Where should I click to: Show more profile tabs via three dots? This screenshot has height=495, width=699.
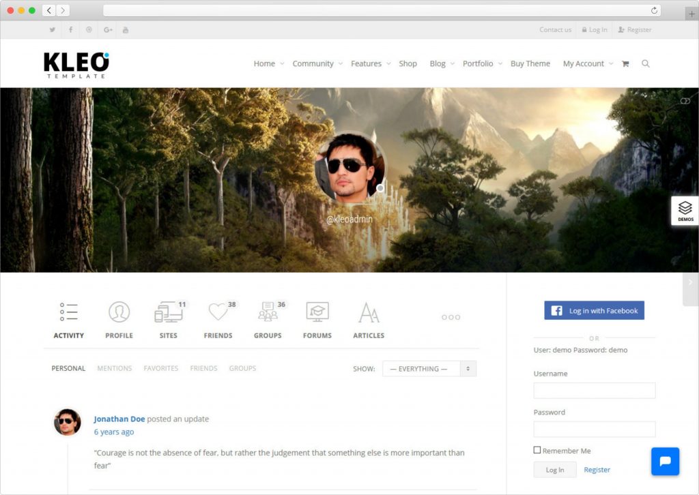click(x=451, y=317)
